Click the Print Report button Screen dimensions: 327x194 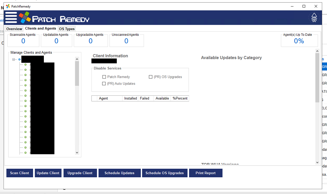206,173
